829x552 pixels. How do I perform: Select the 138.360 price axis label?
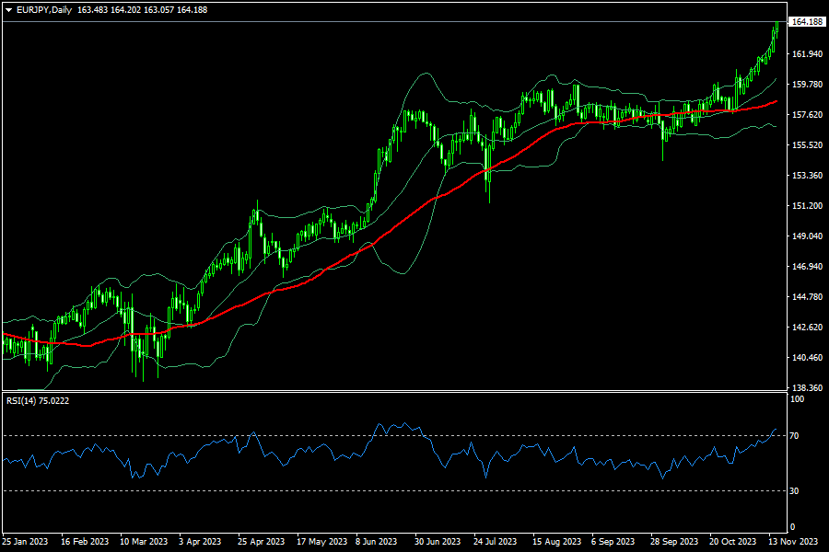807,387
